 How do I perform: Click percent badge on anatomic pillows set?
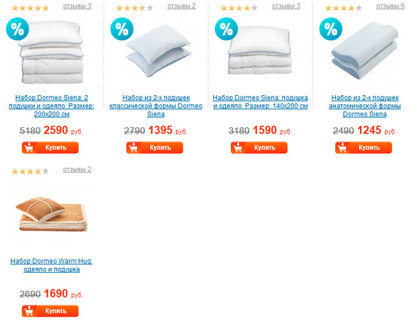pos(331,29)
